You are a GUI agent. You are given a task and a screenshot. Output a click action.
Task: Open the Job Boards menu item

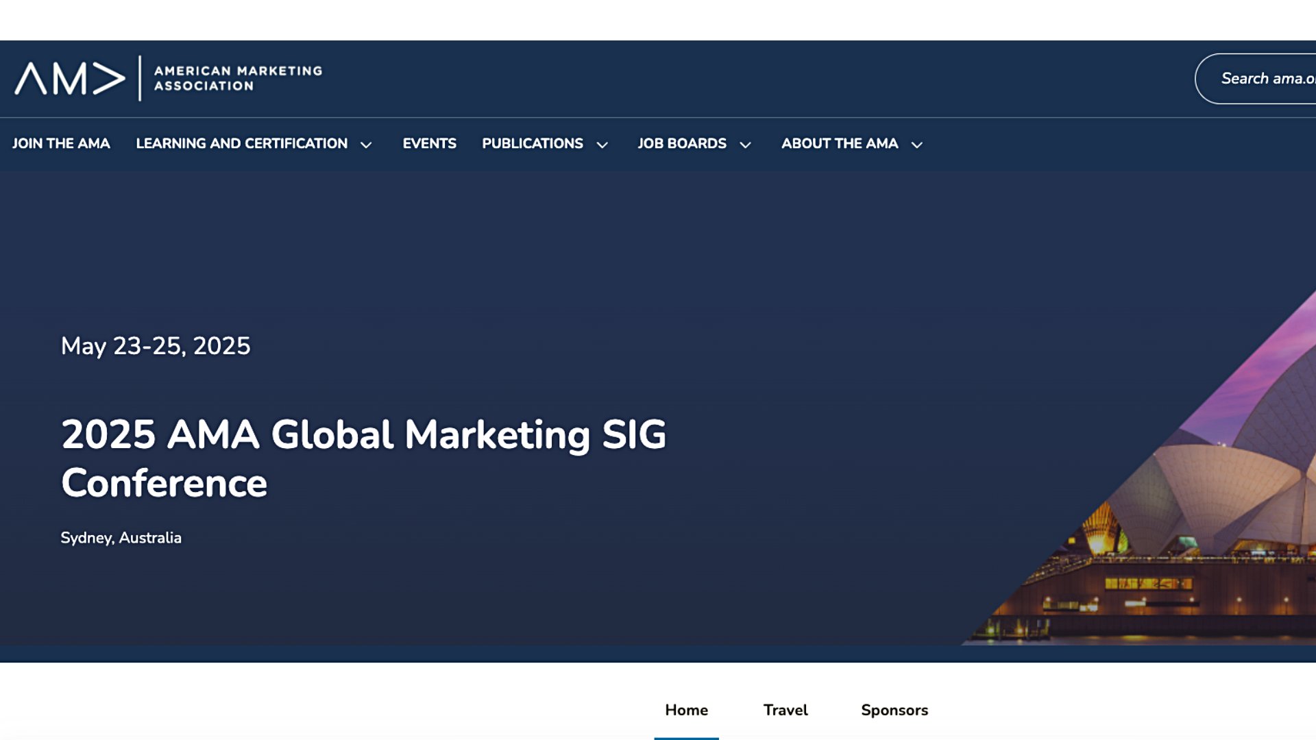[682, 144]
